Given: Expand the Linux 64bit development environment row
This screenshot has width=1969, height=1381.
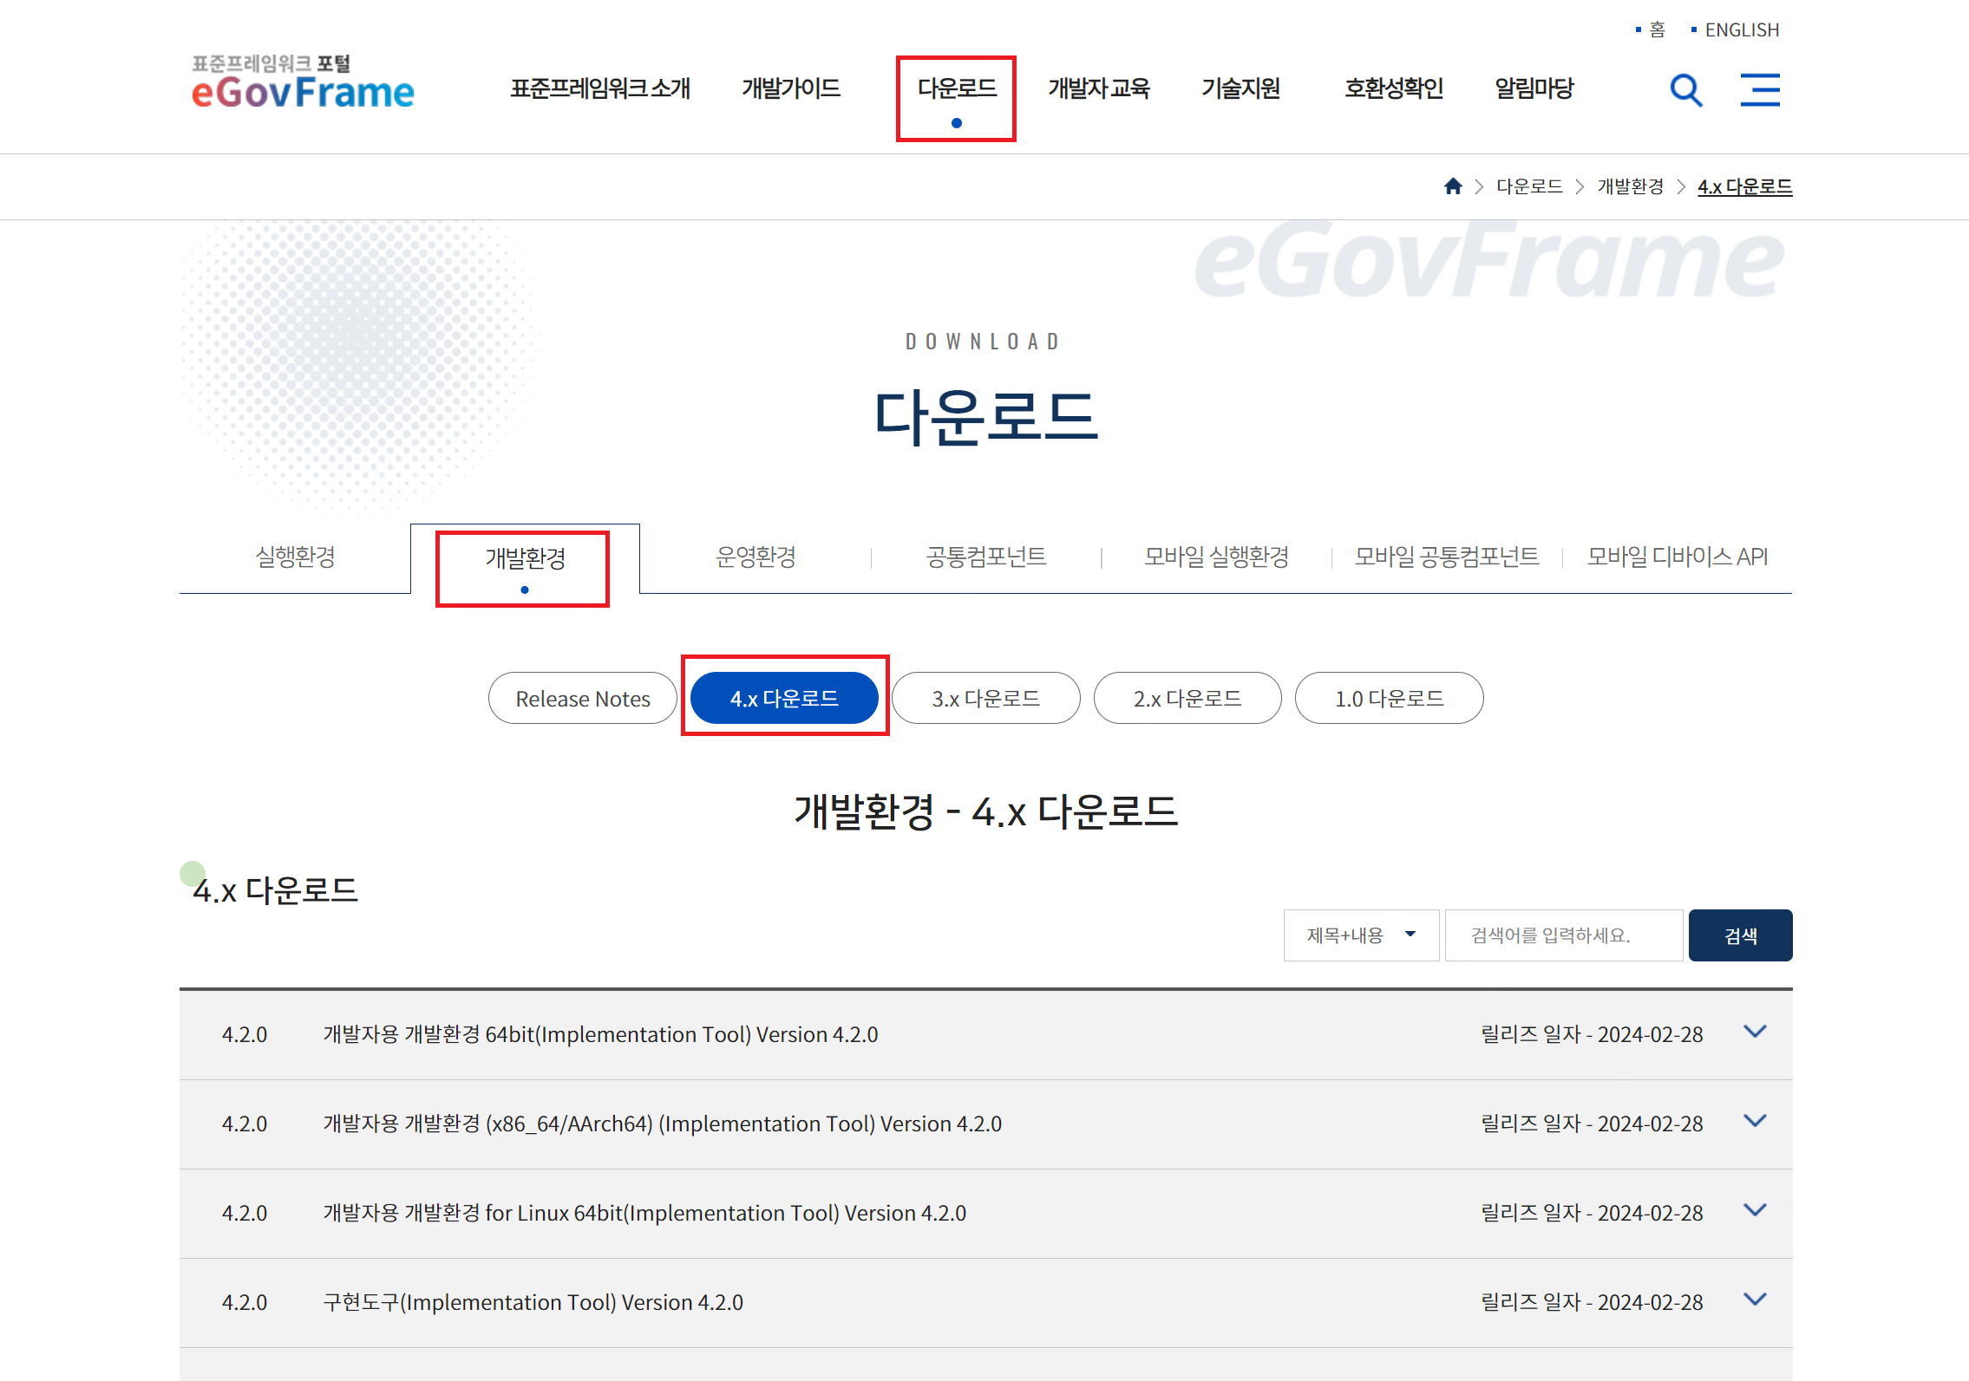Looking at the screenshot, I should [1755, 1211].
